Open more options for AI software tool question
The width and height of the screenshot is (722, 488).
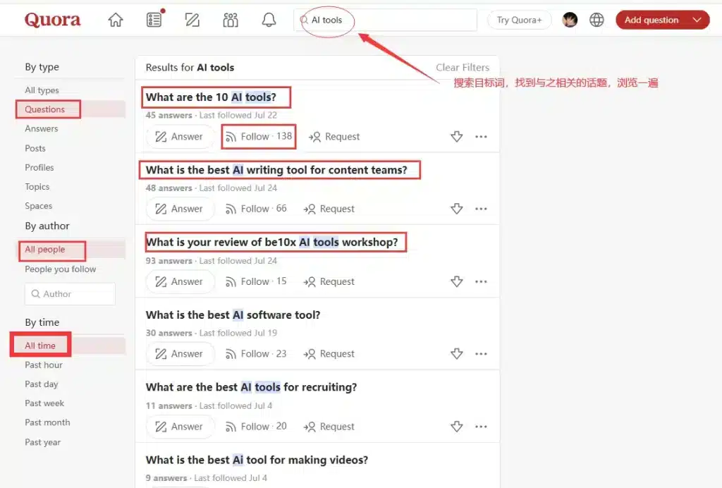point(481,354)
